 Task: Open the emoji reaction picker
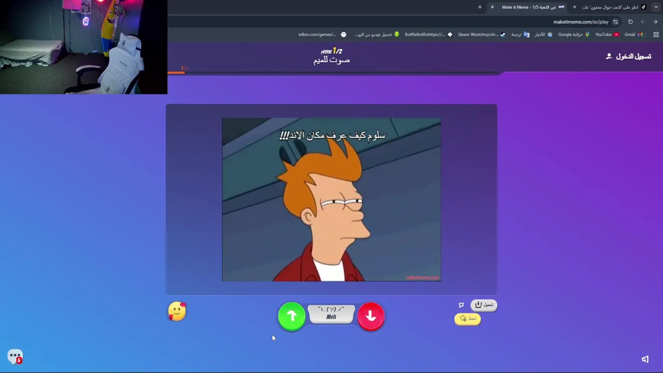(177, 311)
